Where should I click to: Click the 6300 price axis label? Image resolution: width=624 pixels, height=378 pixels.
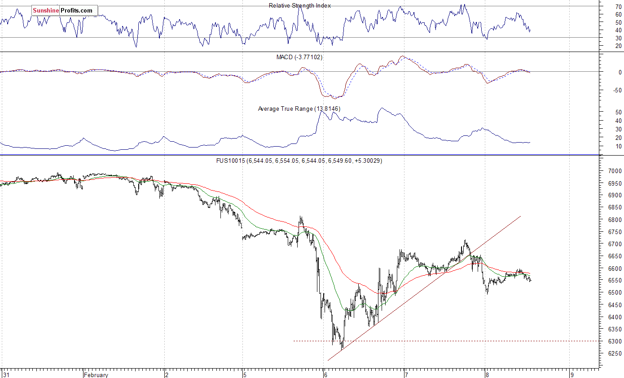(x=615, y=342)
